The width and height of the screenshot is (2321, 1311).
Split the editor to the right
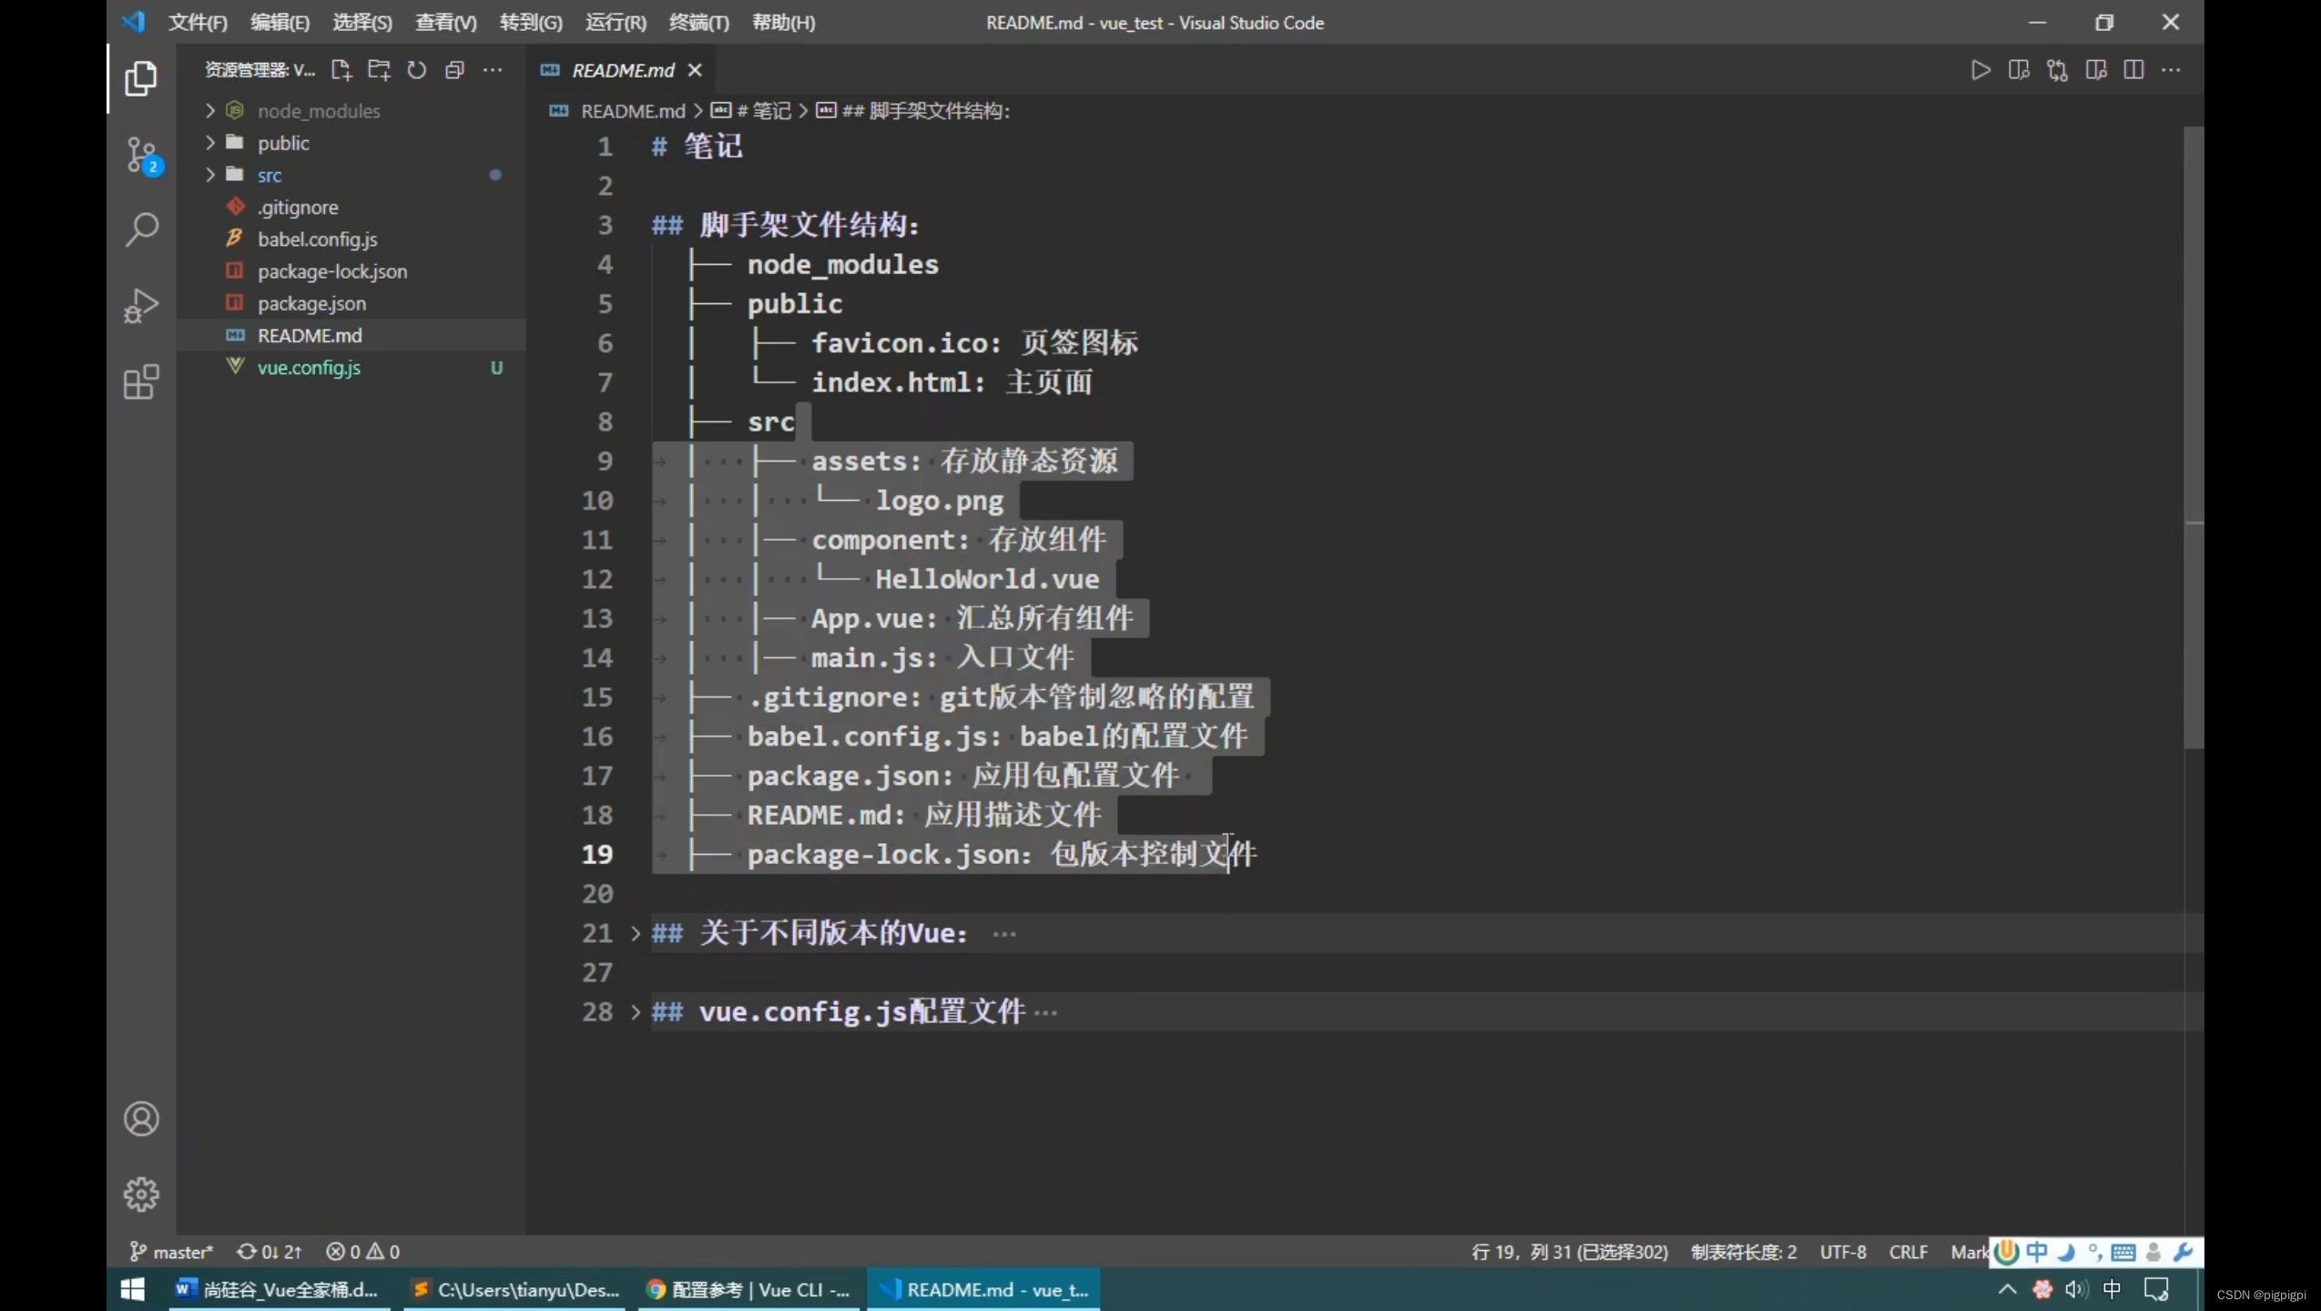pos(2133,70)
